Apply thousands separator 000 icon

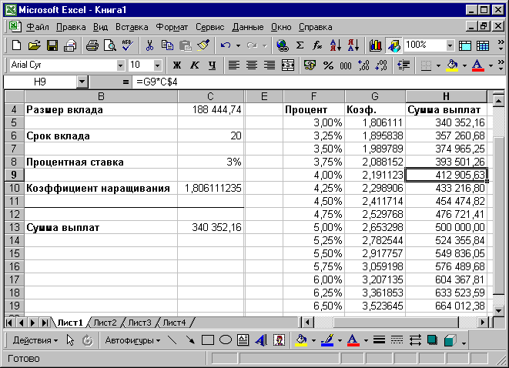(346, 65)
